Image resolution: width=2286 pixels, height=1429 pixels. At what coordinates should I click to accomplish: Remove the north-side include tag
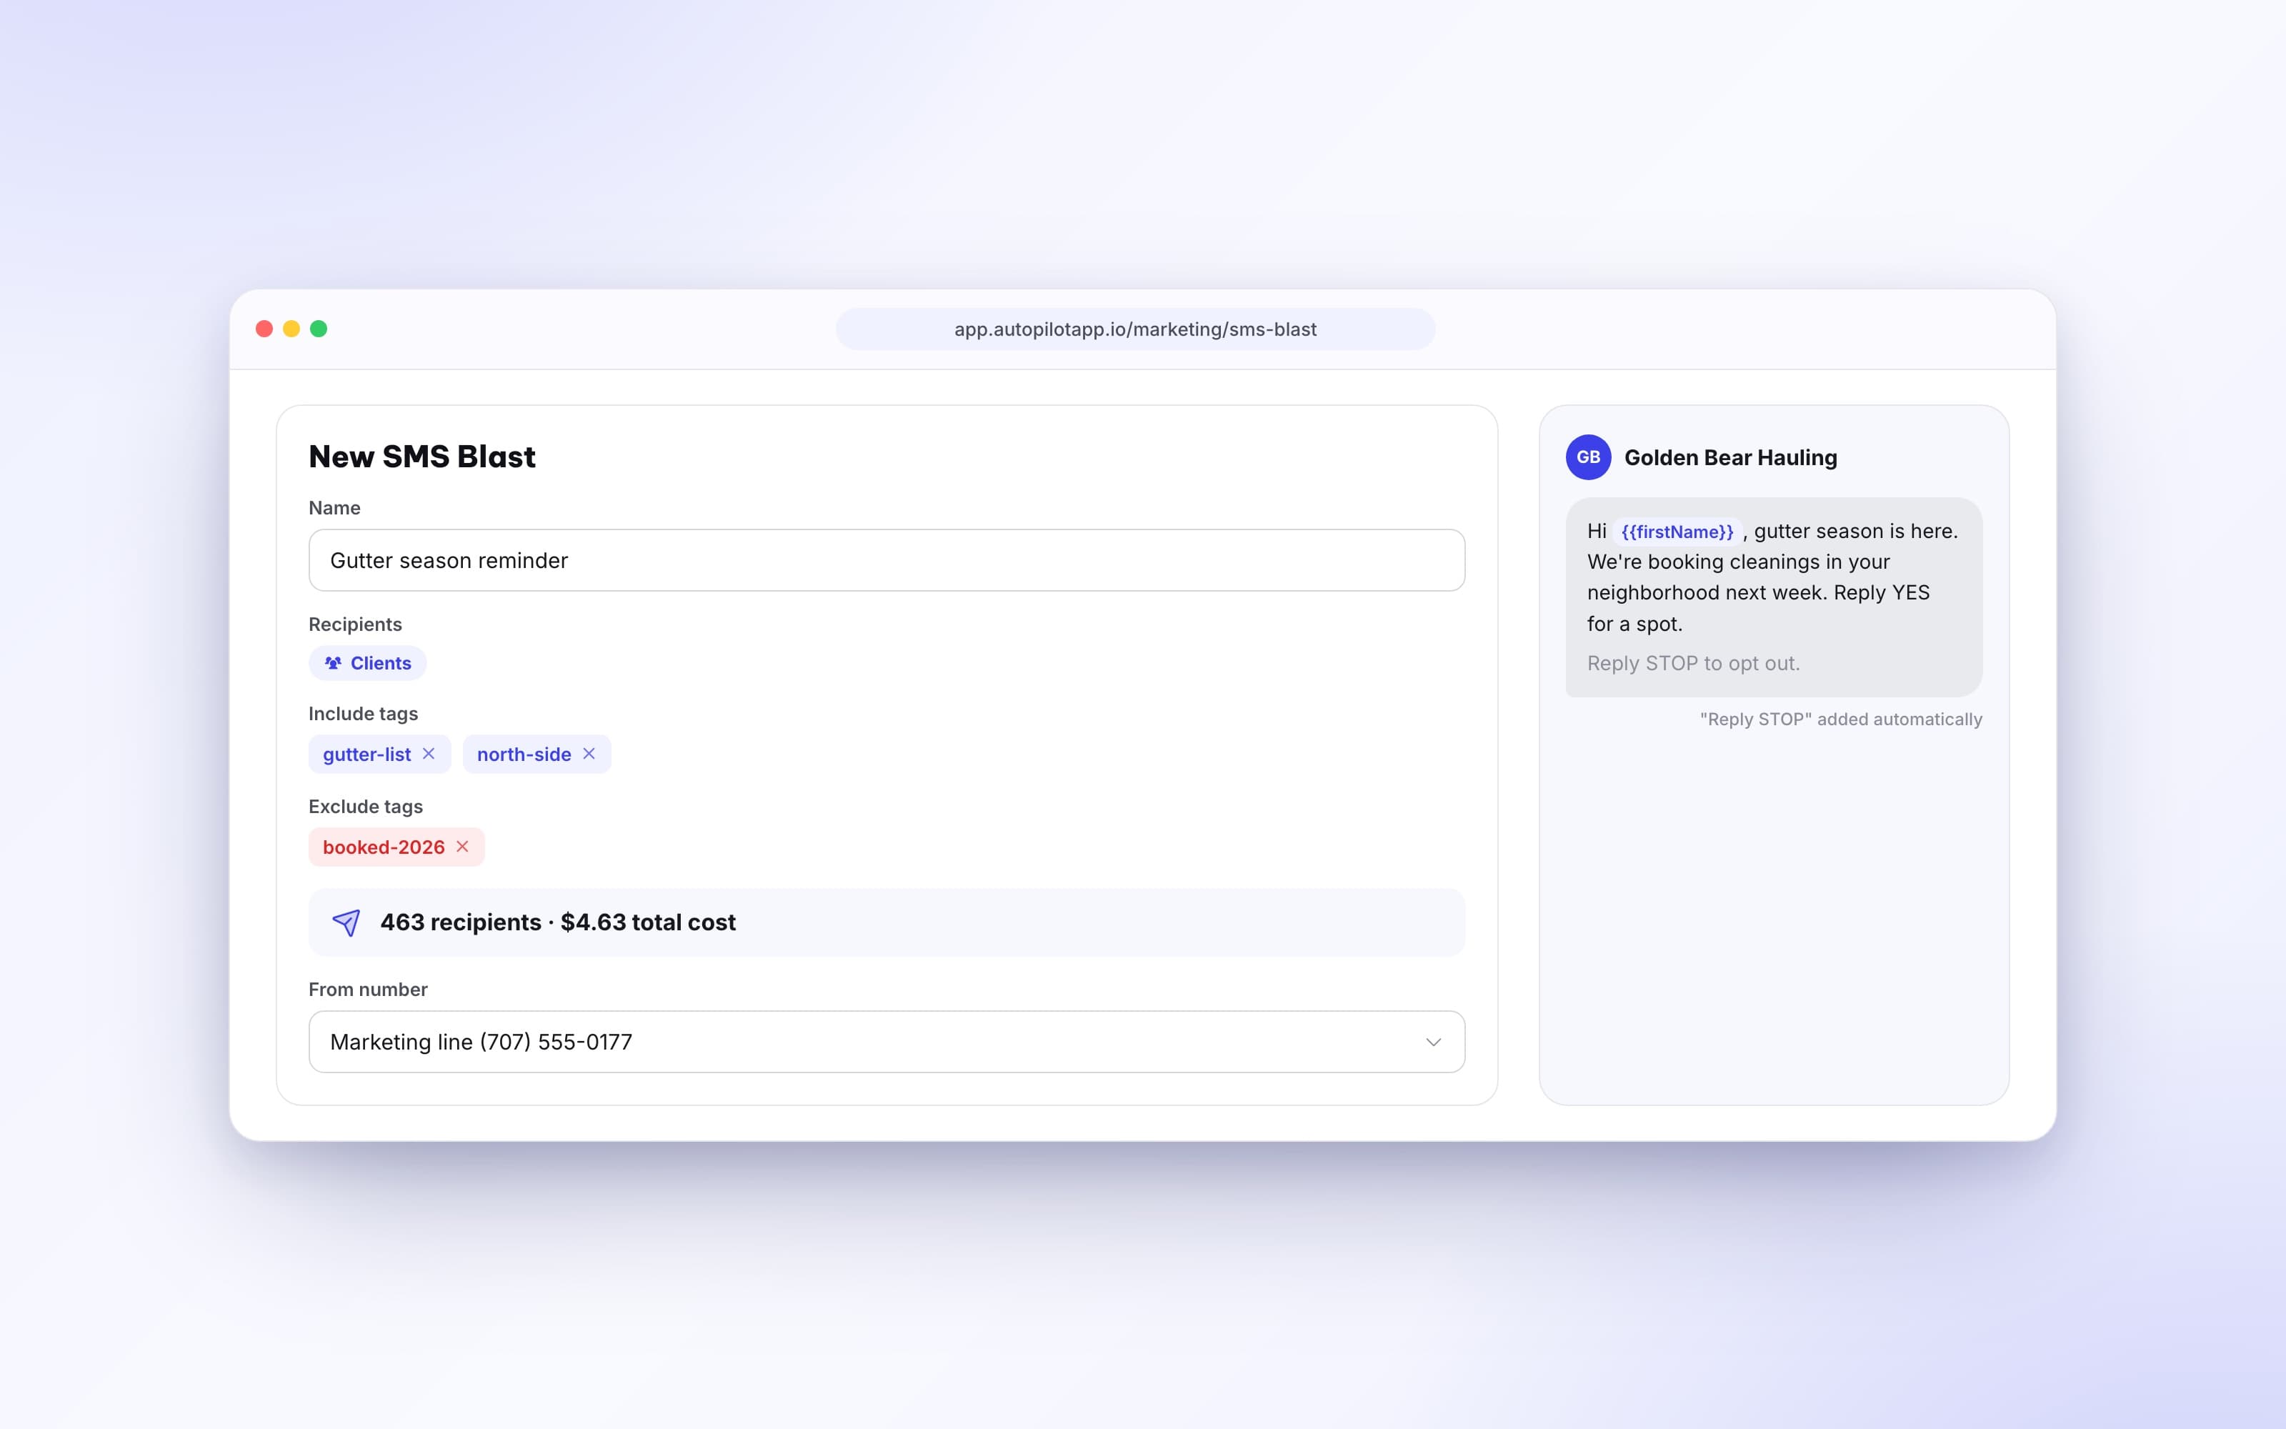pos(589,753)
